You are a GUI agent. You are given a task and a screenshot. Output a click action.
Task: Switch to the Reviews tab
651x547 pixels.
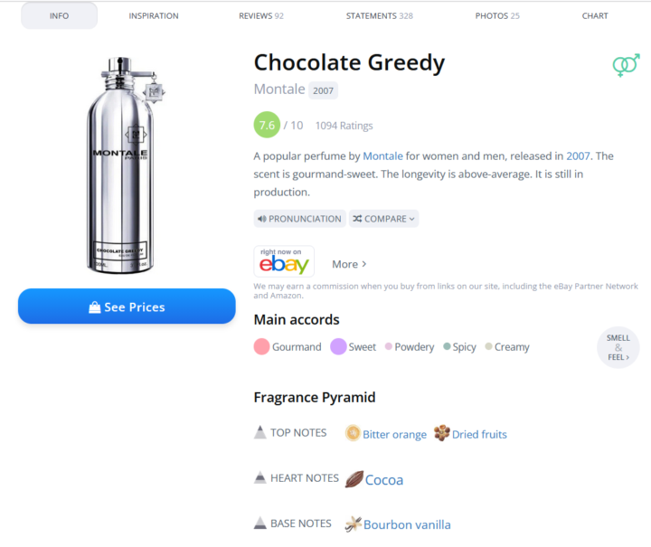tap(261, 15)
